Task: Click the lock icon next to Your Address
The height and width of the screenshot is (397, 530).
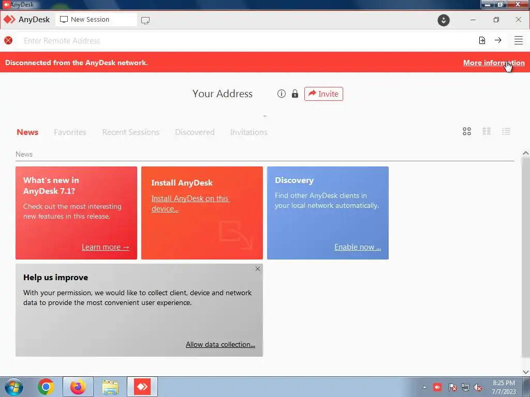Action: click(295, 94)
